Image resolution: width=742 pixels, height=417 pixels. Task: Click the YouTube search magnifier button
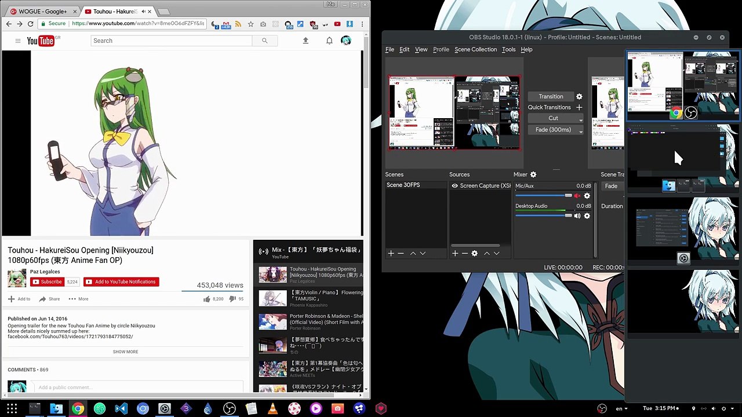tap(264, 41)
